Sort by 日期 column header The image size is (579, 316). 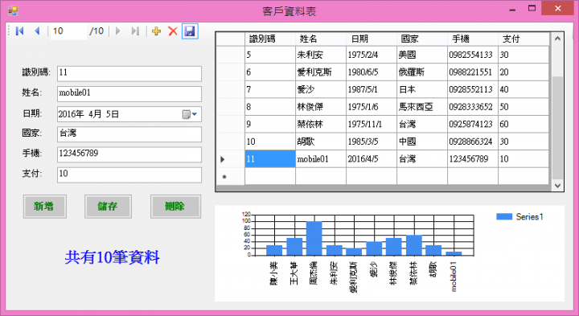click(371, 39)
